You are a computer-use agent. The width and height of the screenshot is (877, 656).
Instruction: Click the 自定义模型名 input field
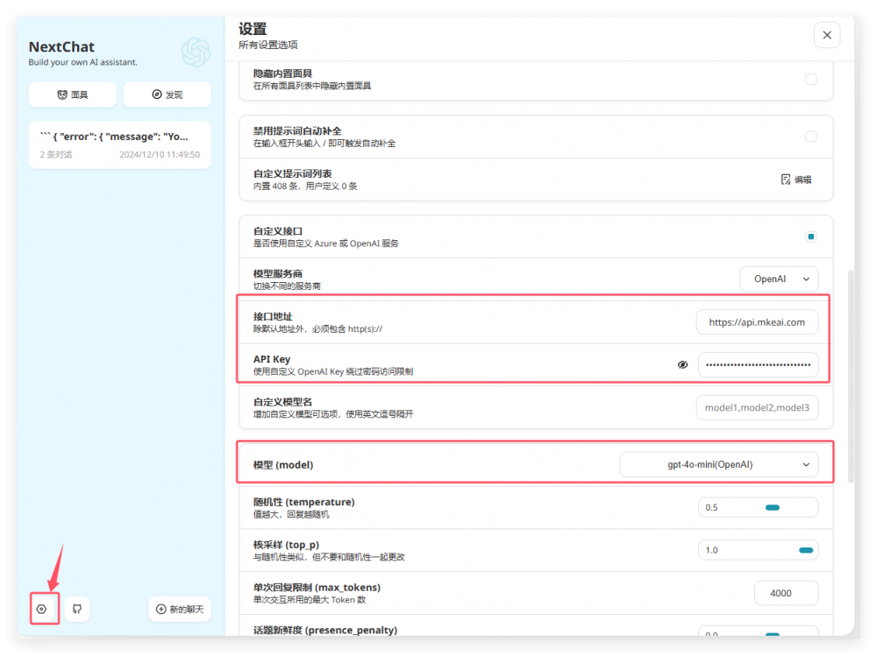point(757,407)
